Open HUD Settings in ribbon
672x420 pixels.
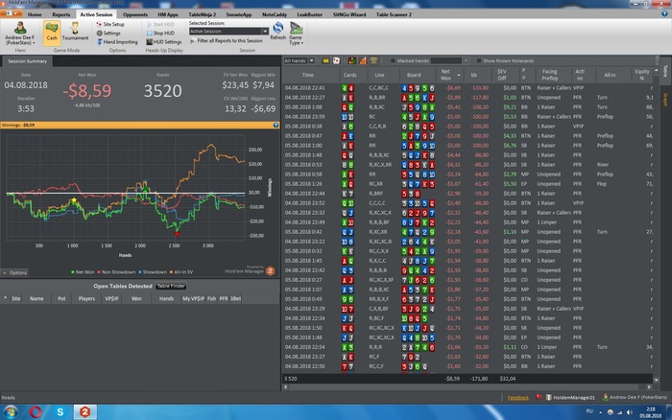(x=167, y=42)
